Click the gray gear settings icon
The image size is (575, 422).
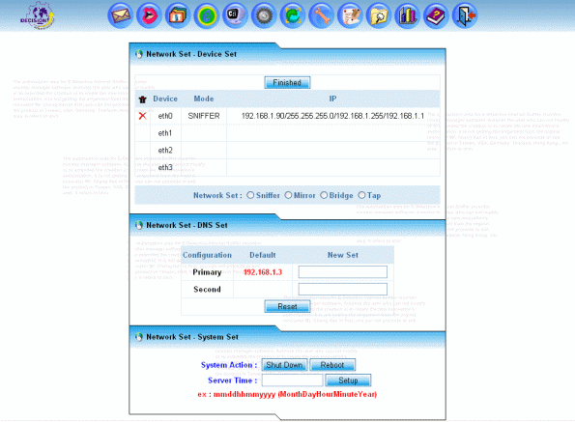pyautogui.click(x=264, y=15)
